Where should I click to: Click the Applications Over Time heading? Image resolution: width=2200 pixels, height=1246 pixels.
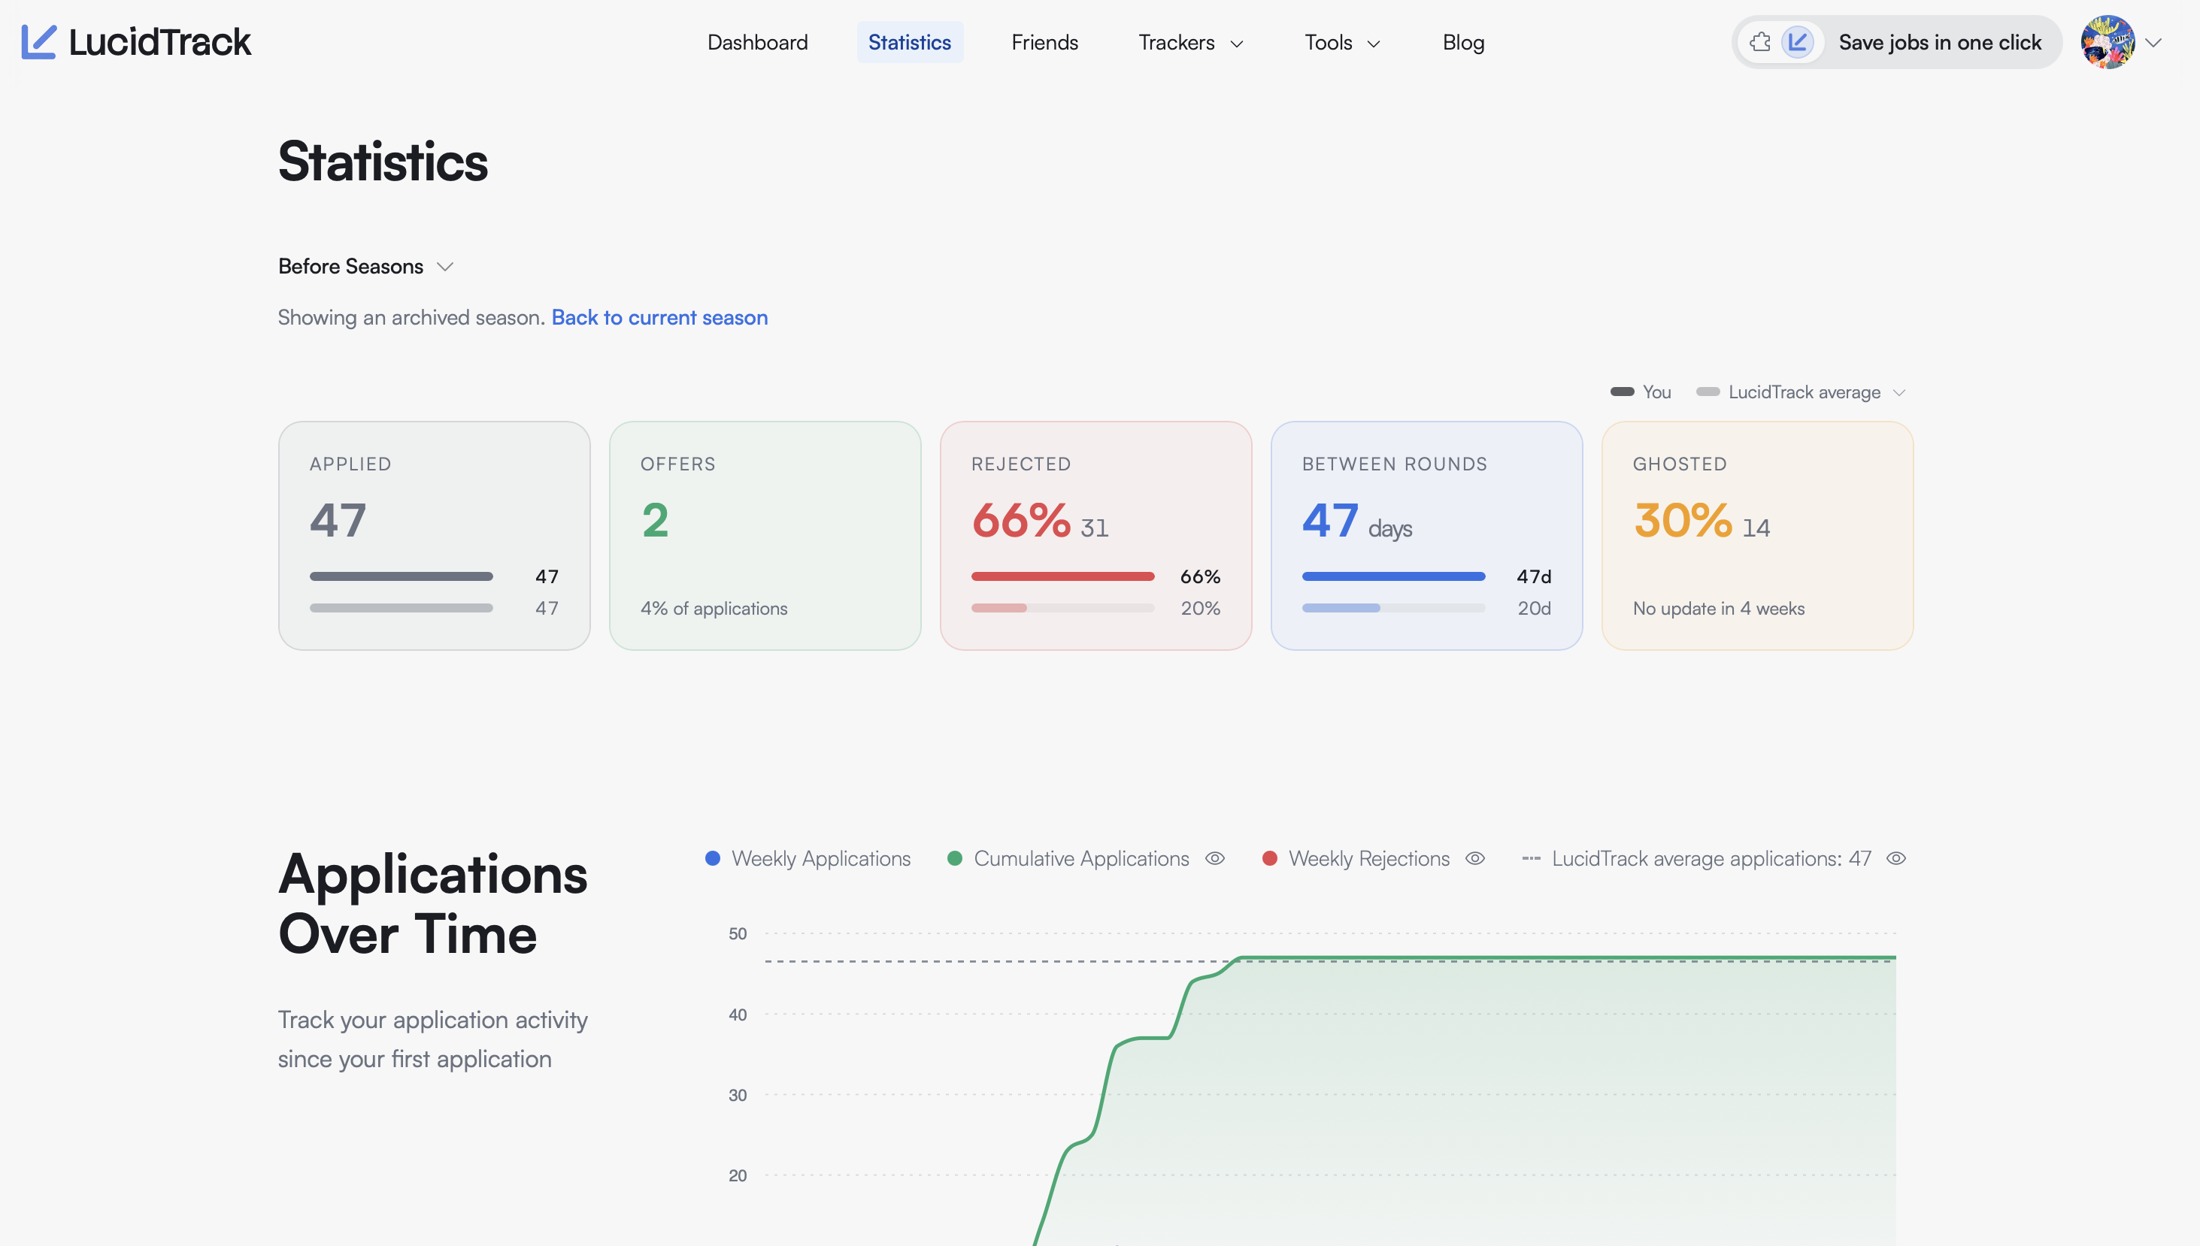click(x=432, y=904)
